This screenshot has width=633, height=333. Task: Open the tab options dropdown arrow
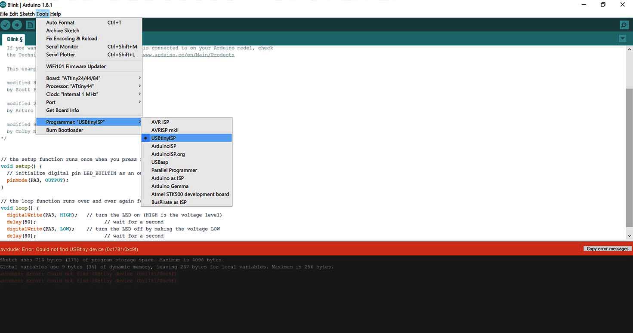pos(622,39)
